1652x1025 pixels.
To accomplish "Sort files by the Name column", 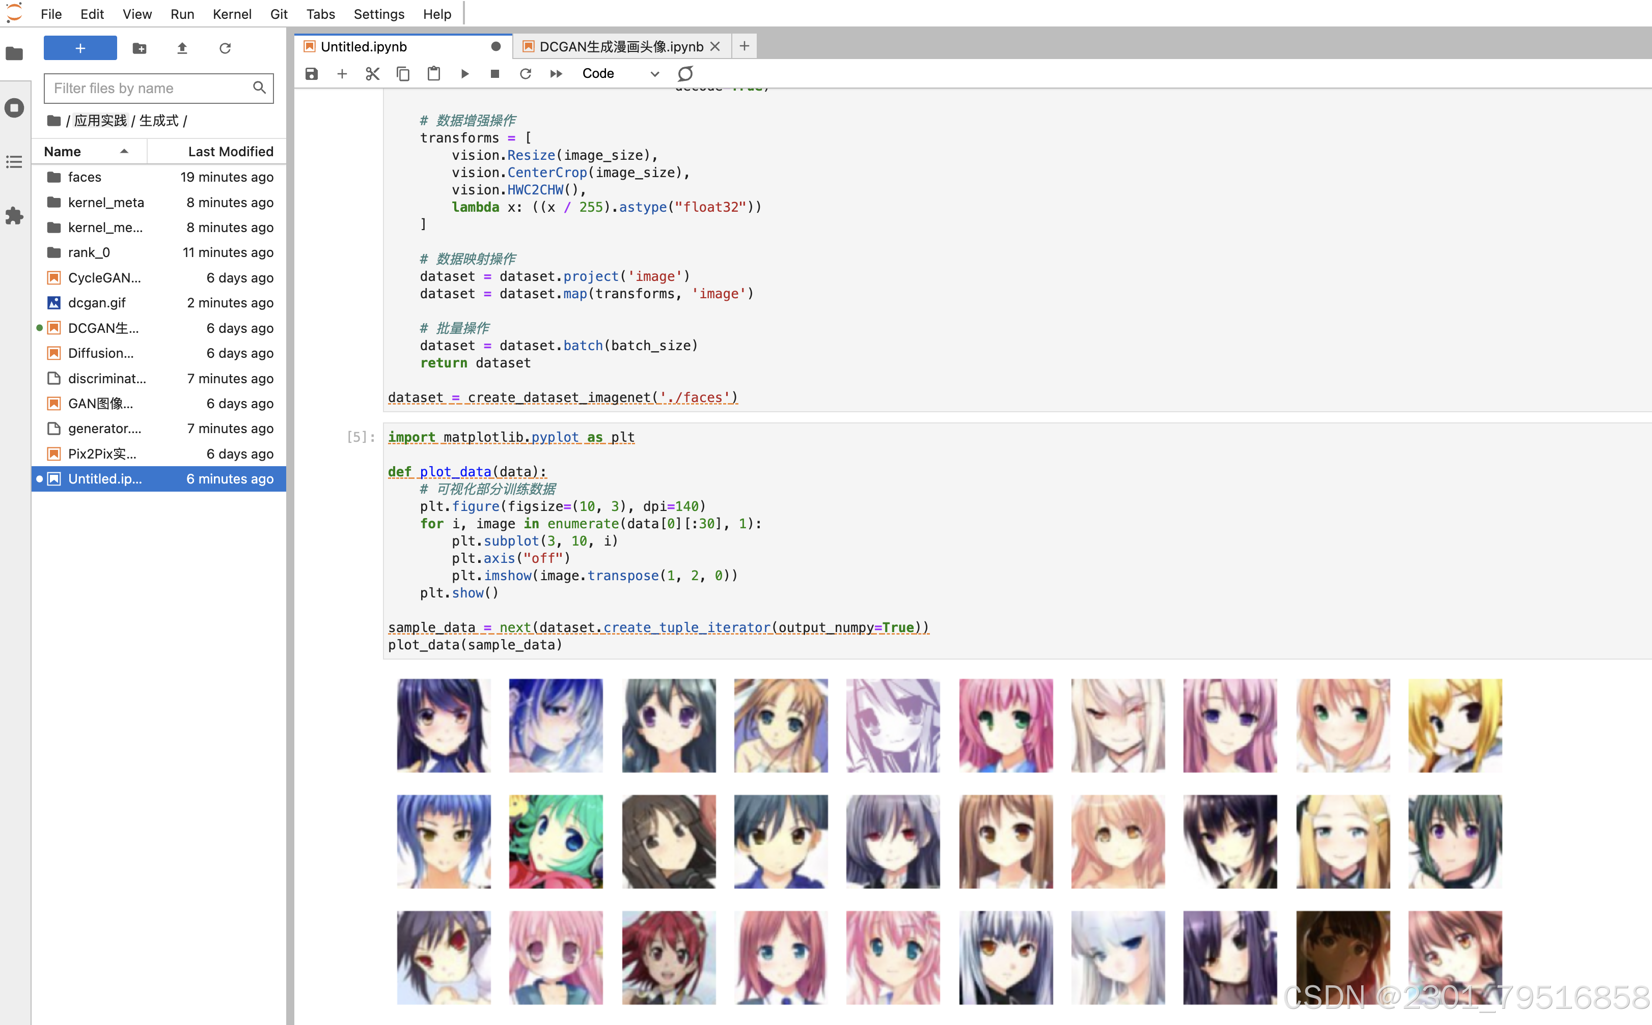I will 63,151.
